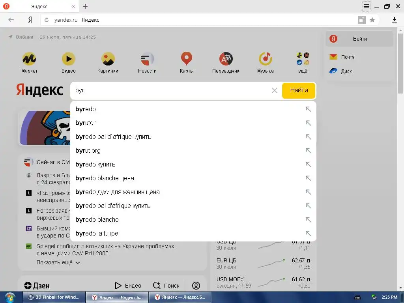
Task: Select the byredo suggestion
Action: pyautogui.click(x=193, y=109)
